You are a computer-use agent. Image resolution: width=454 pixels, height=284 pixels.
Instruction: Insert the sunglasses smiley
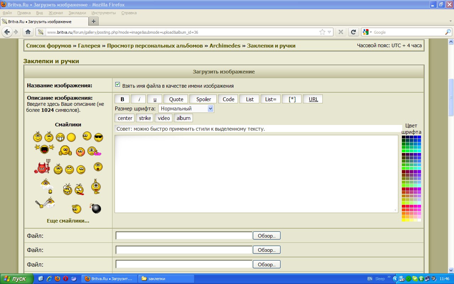[98, 138]
